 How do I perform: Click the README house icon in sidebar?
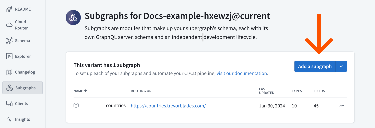click(x=9, y=9)
